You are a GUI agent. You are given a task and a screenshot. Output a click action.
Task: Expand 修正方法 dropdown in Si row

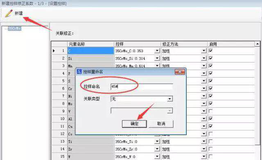coord(204,58)
